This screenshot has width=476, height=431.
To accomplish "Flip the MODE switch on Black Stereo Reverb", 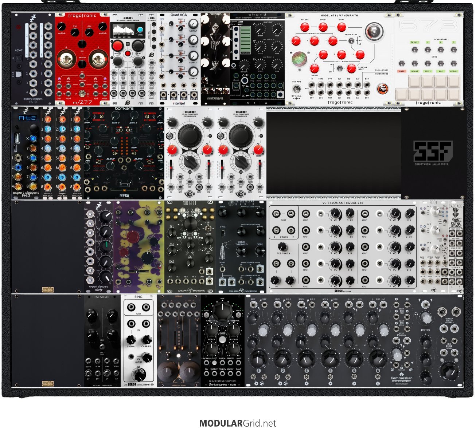I will (238, 315).
